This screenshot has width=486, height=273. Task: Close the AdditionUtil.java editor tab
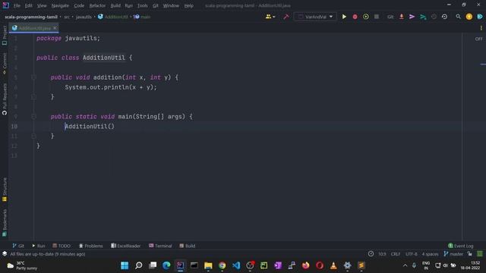[x=55, y=28]
